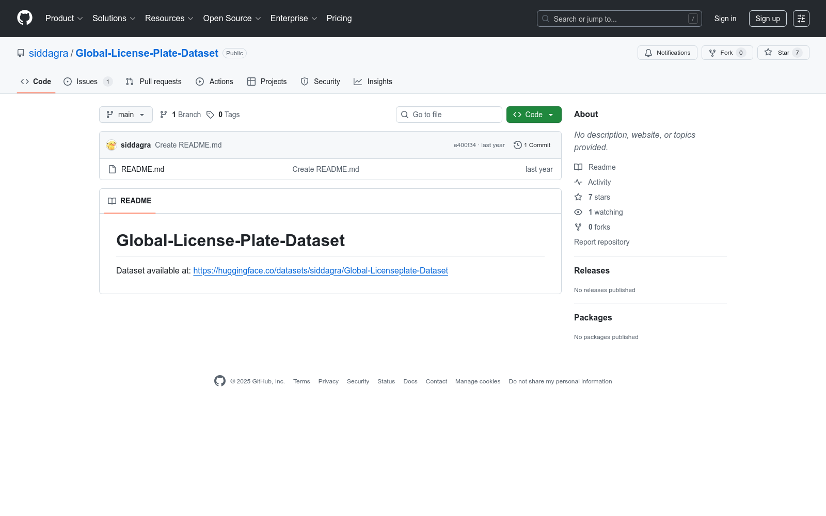Expand the Enterprise menu
The height and width of the screenshot is (516, 826).
coord(294,19)
